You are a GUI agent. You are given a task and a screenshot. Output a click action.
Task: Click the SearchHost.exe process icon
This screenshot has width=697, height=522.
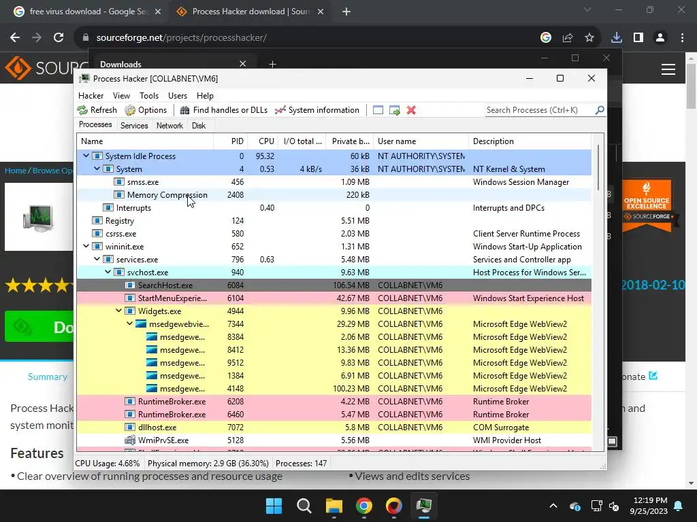click(x=130, y=285)
